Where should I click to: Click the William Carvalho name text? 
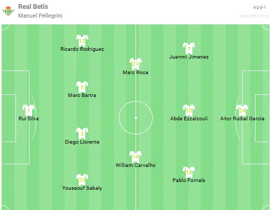[136, 165]
